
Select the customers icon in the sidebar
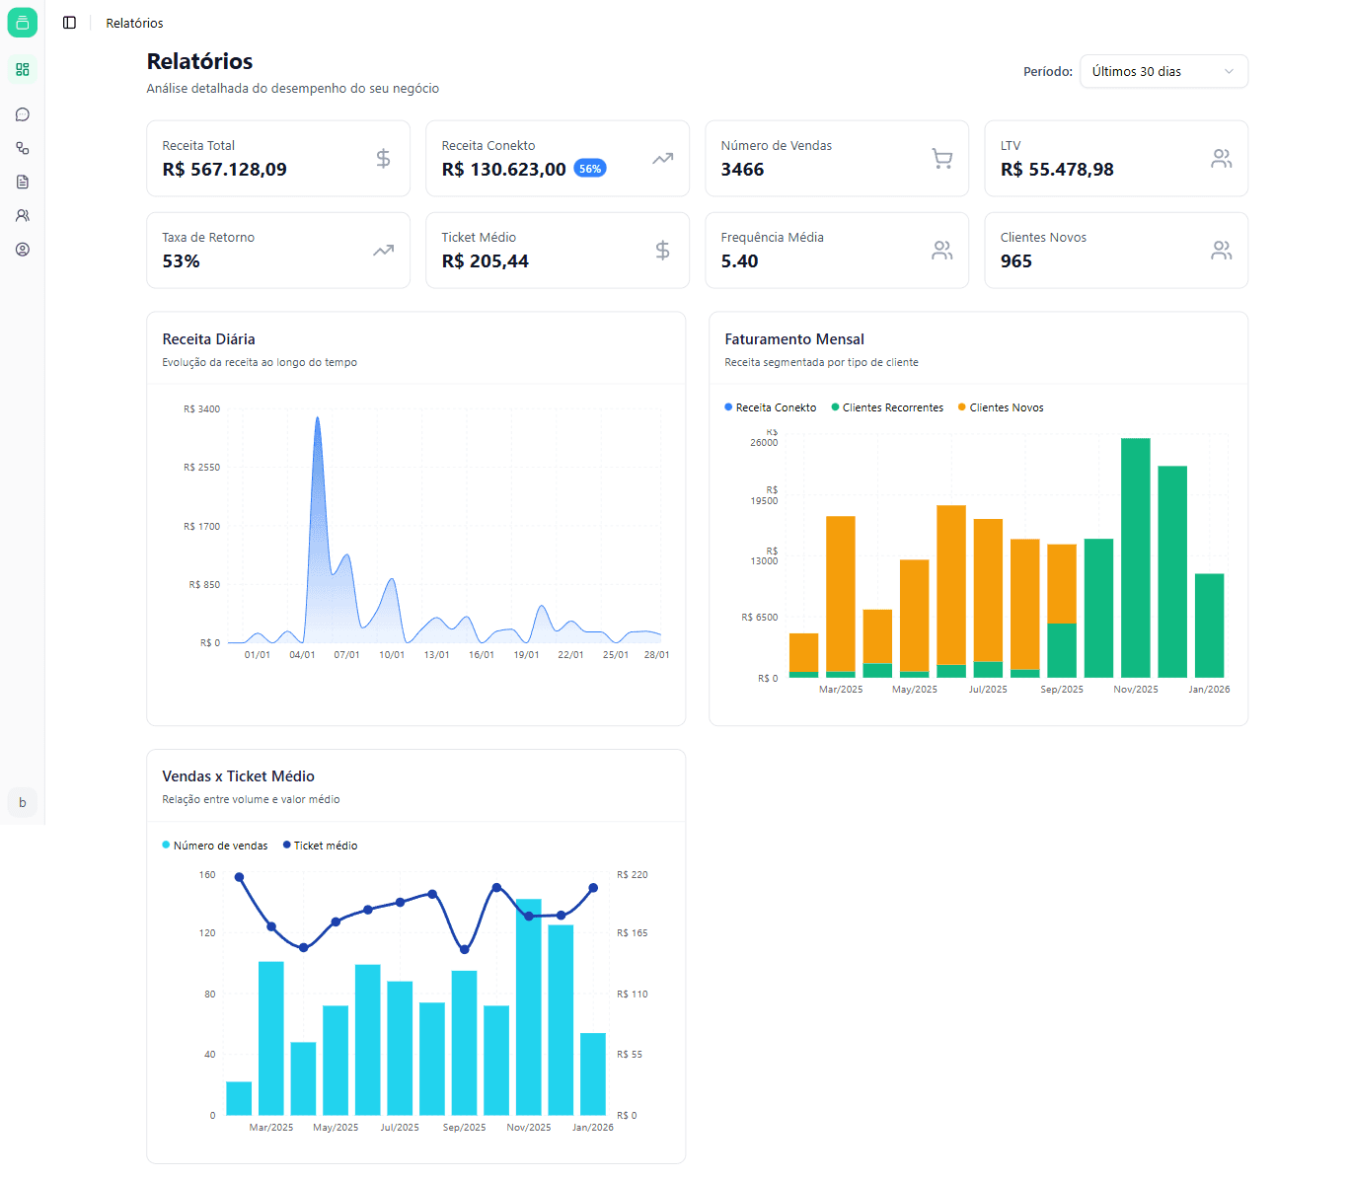[22, 215]
